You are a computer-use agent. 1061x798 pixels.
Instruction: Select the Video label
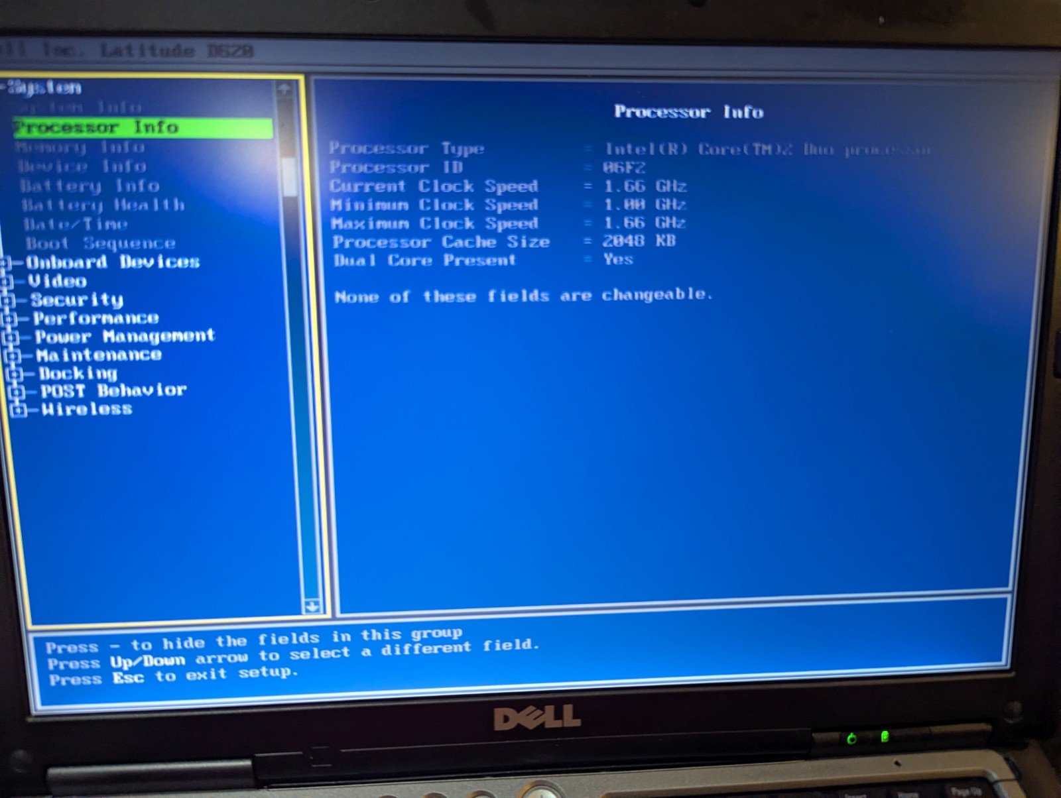(58, 281)
